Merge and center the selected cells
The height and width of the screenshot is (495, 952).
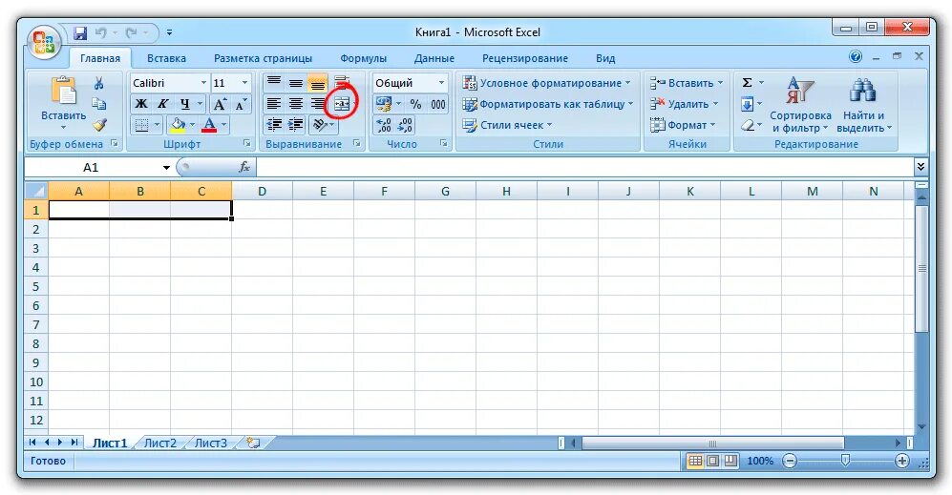[x=341, y=104]
